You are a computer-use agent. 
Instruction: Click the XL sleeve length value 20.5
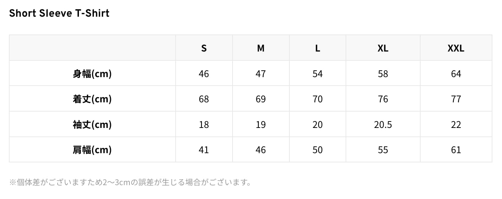[x=383, y=124]
